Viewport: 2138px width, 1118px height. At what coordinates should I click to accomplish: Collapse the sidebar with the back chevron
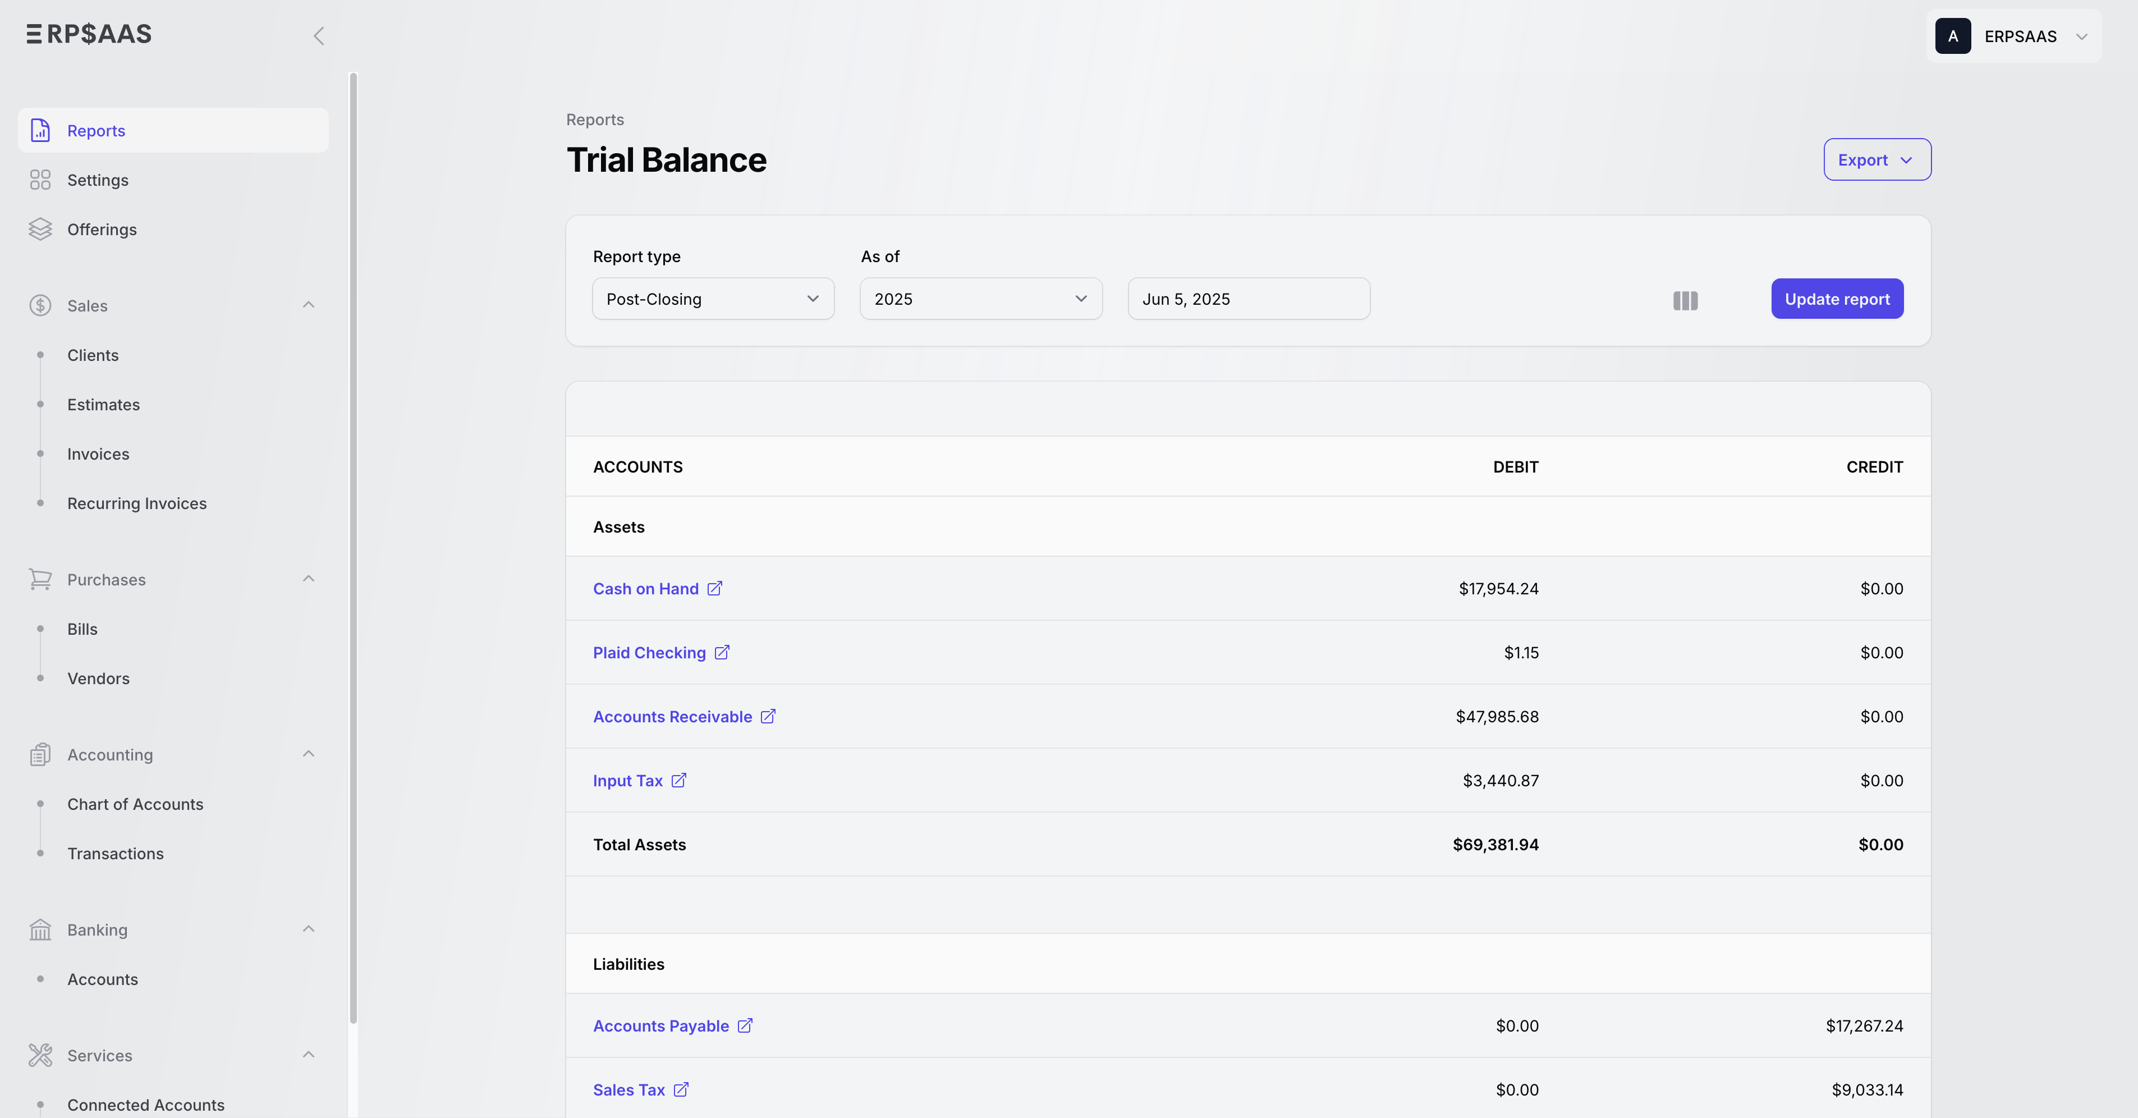pos(318,36)
